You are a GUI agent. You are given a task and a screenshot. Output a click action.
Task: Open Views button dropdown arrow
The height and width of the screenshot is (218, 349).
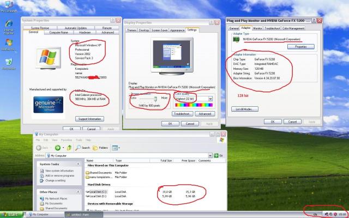(x=119, y=148)
